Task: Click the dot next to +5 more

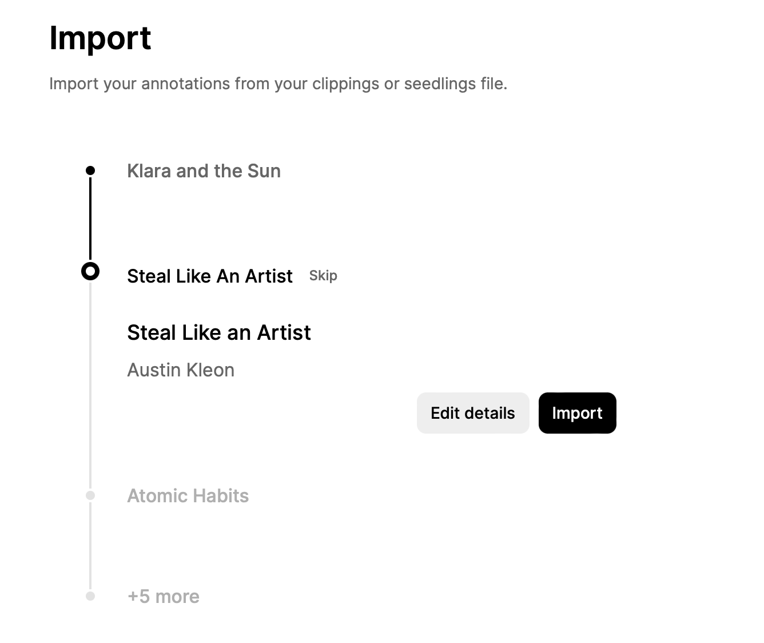Action: pos(90,596)
